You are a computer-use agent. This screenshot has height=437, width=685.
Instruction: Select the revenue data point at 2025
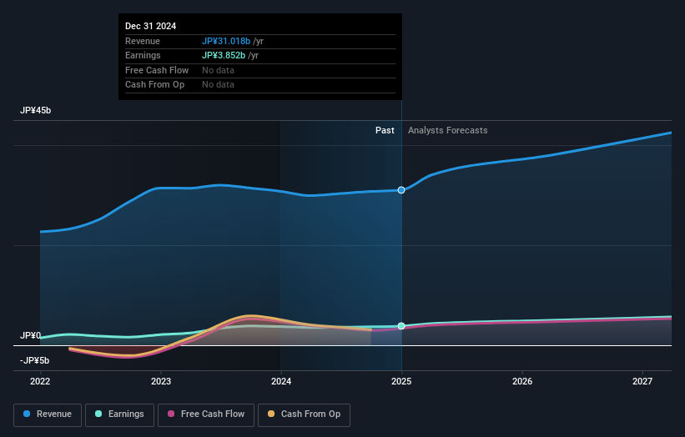(401, 190)
